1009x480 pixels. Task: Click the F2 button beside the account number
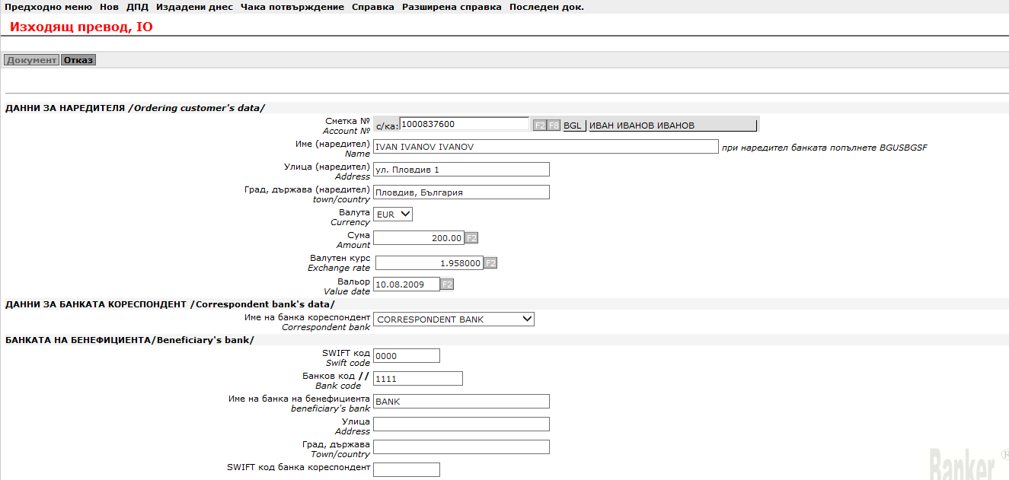click(x=539, y=125)
